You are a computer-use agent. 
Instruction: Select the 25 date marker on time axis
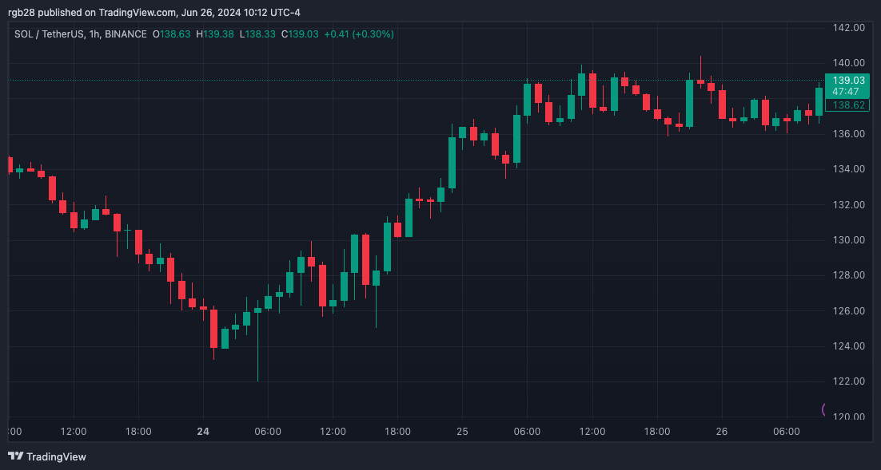click(x=462, y=432)
